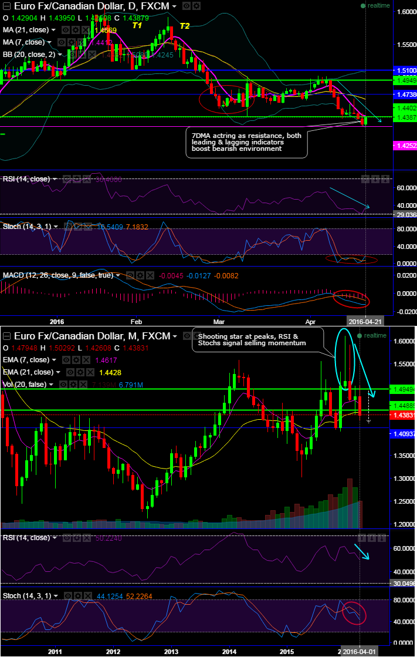417x657 pixels.
Task: Expand daily RSI (14, close) dropdown arrow
Action: 55,180
